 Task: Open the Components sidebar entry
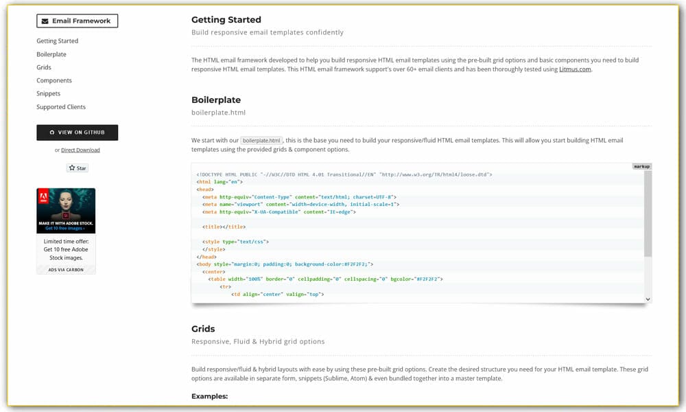[54, 80]
